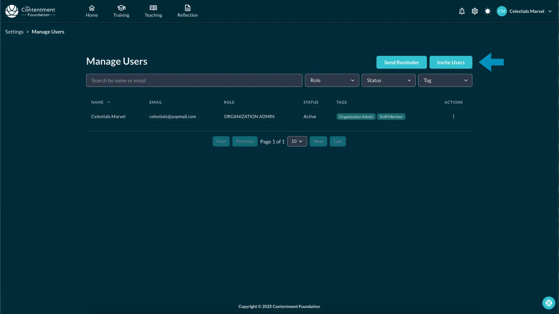Click the Organization Admin tag
The height and width of the screenshot is (314, 559).
356,117
